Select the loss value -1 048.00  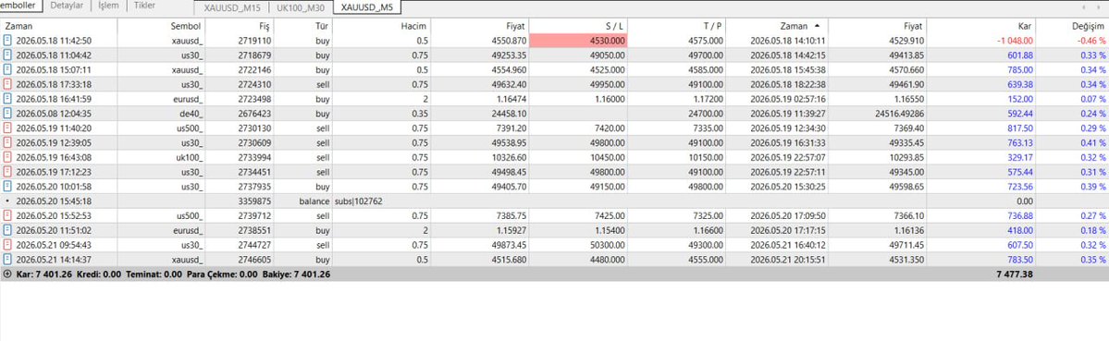(1015, 41)
